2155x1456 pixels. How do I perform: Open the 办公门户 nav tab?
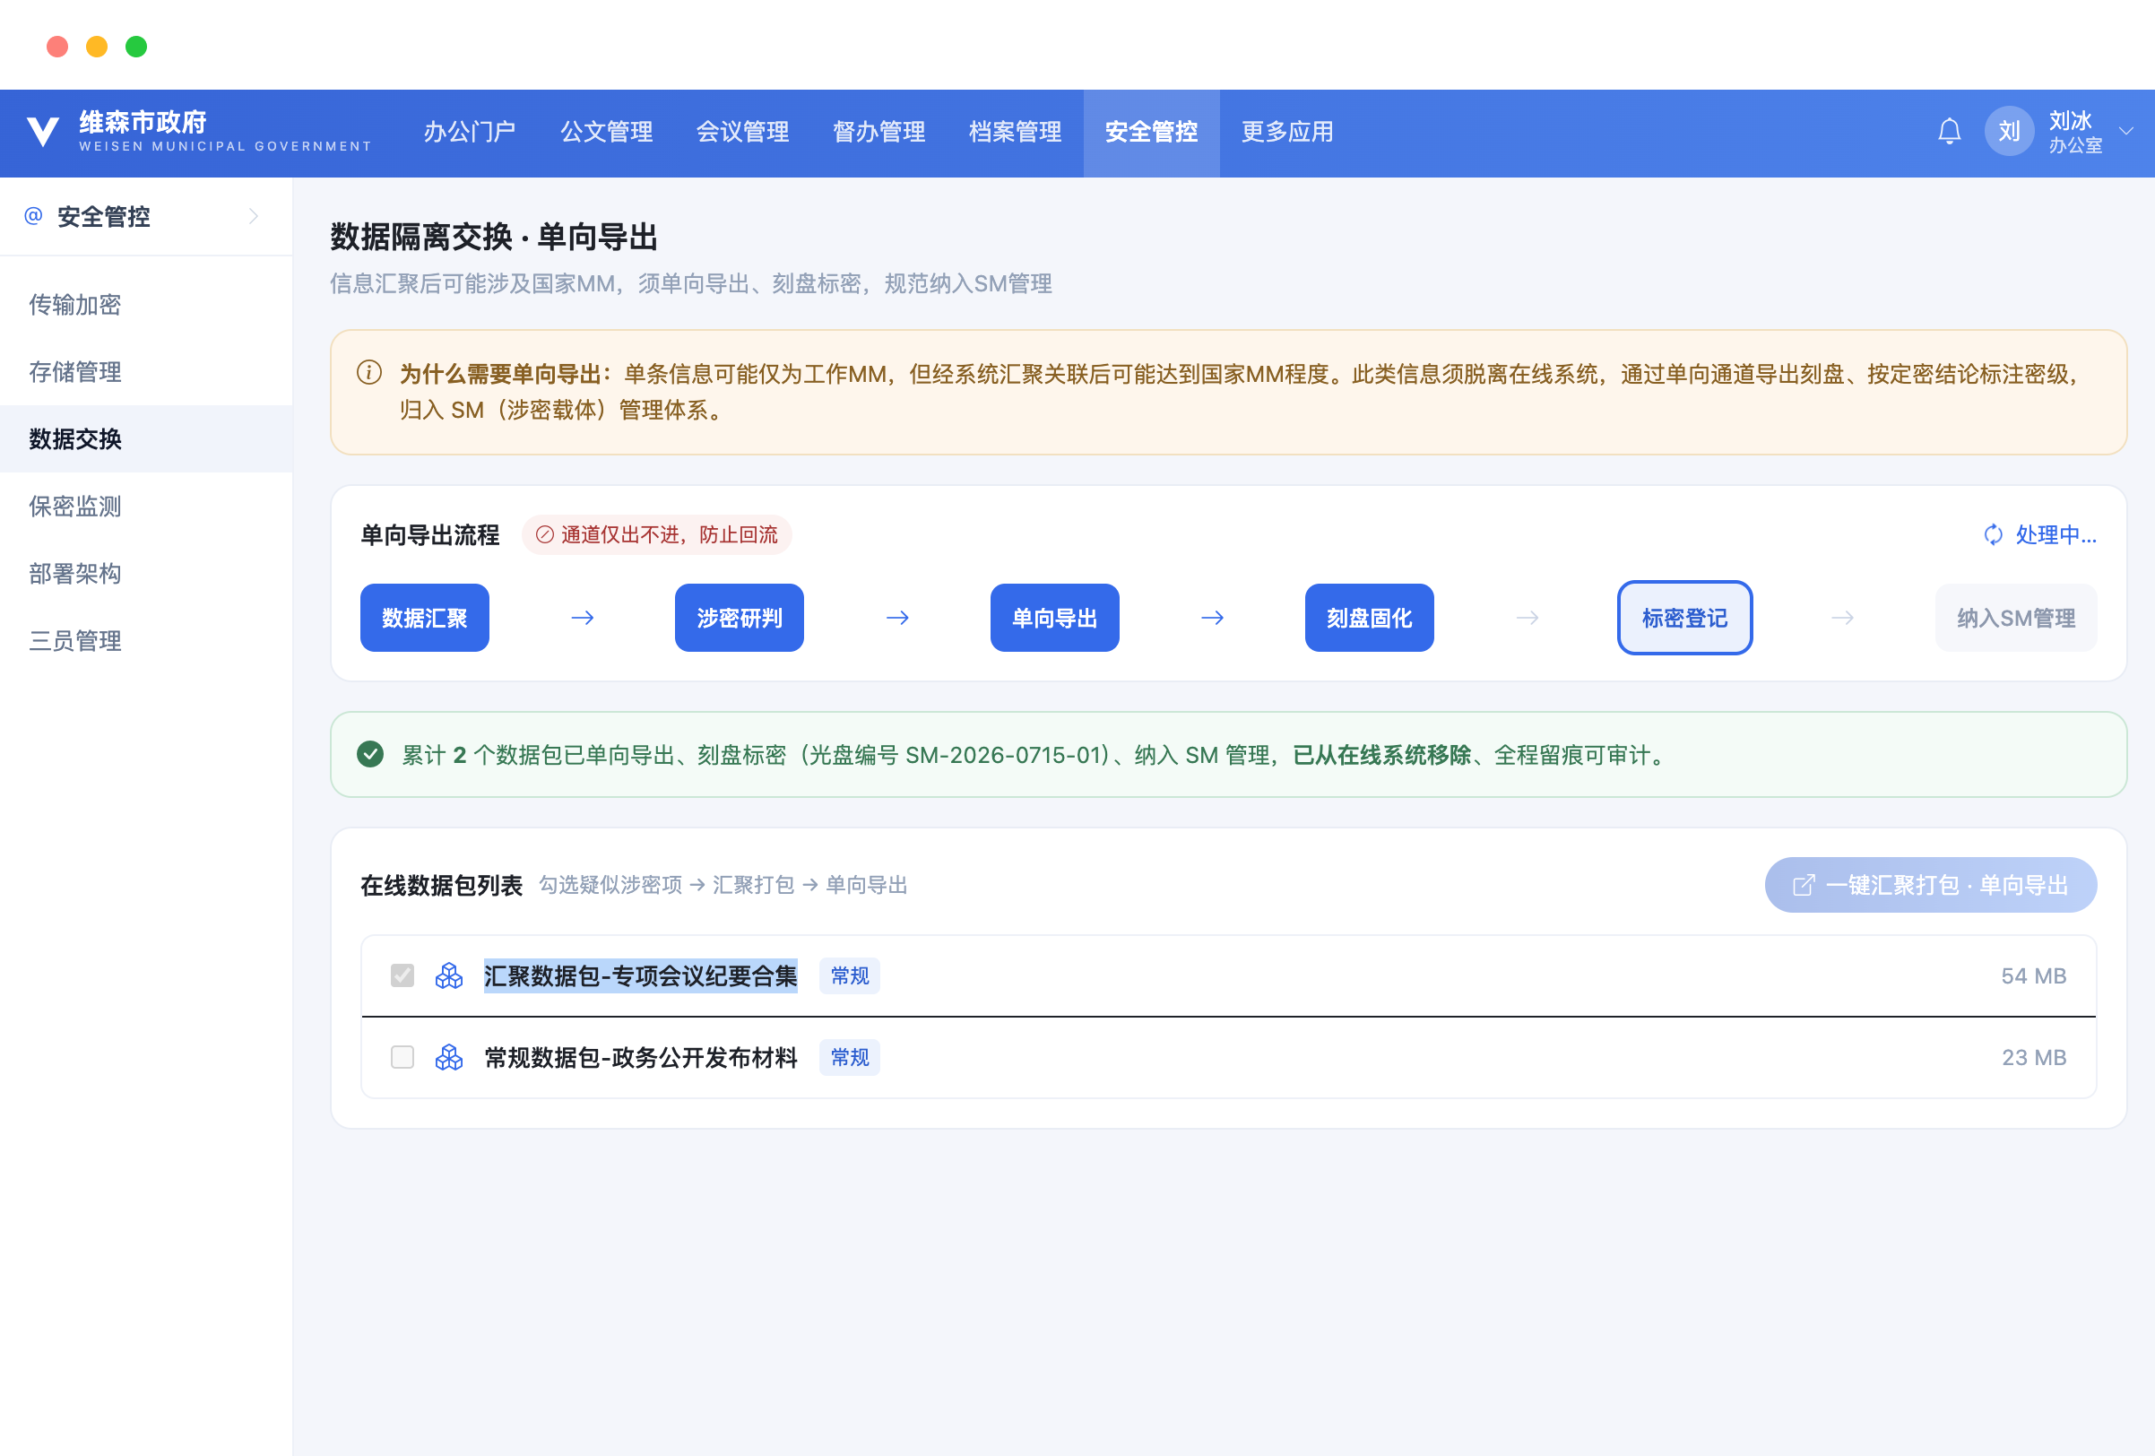tap(470, 132)
